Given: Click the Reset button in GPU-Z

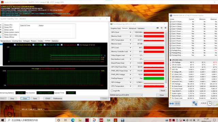Looking at the screenshot, I should (163, 91).
